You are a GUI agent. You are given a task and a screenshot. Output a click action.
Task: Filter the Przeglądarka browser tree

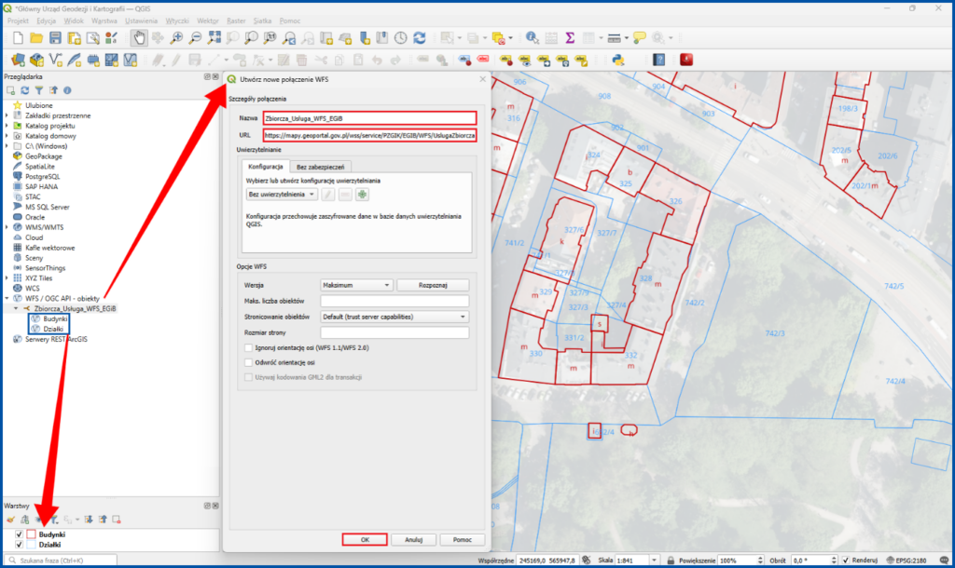tap(39, 90)
